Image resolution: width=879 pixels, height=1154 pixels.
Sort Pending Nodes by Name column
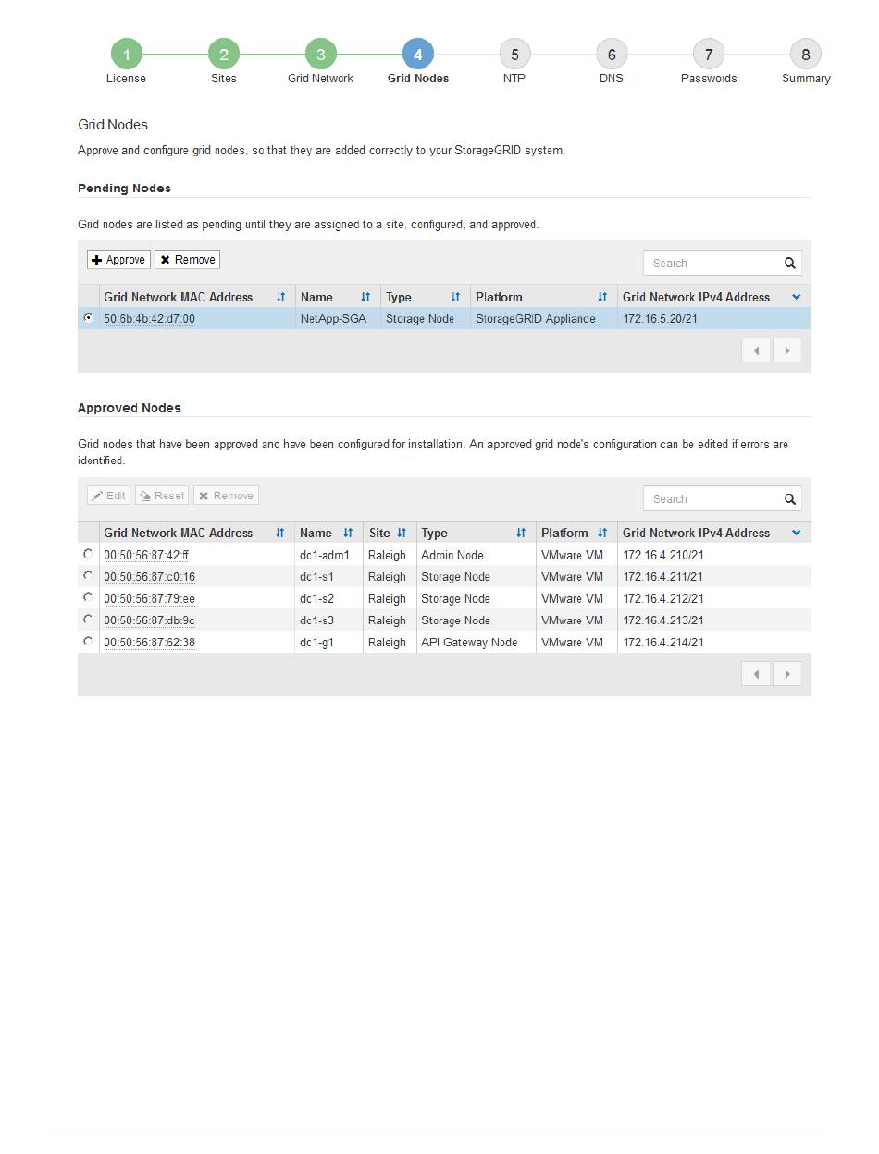365,297
